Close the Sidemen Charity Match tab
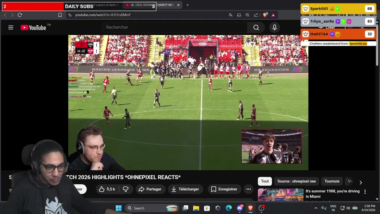This screenshot has height=214, width=380. pyautogui.click(x=178, y=5)
